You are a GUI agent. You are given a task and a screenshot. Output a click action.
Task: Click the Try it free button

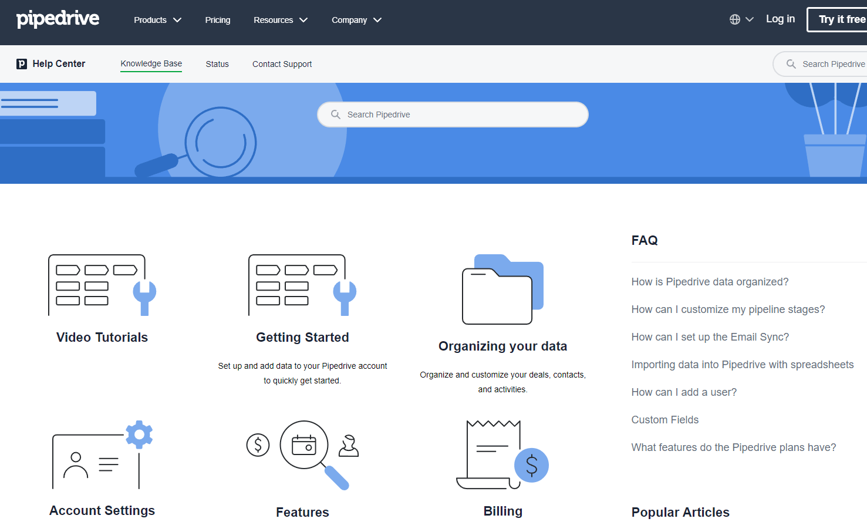[838, 19]
